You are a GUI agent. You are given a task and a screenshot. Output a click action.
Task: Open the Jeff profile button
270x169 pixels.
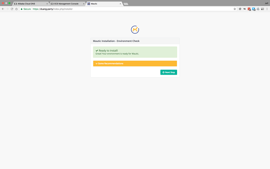click(x=267, y=3)
